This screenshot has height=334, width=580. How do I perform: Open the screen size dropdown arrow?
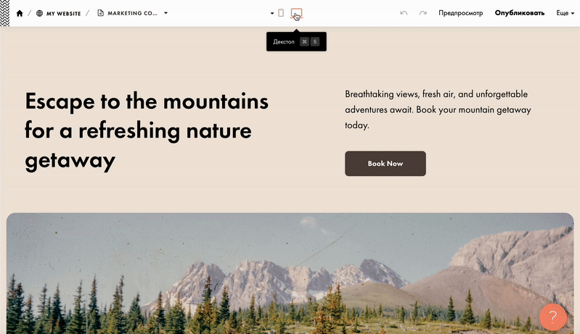pos(272,13)
